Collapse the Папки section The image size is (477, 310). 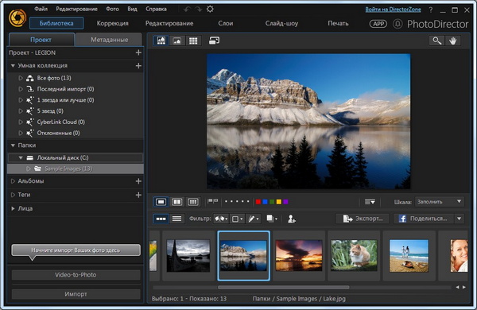[x=13, y=145]
